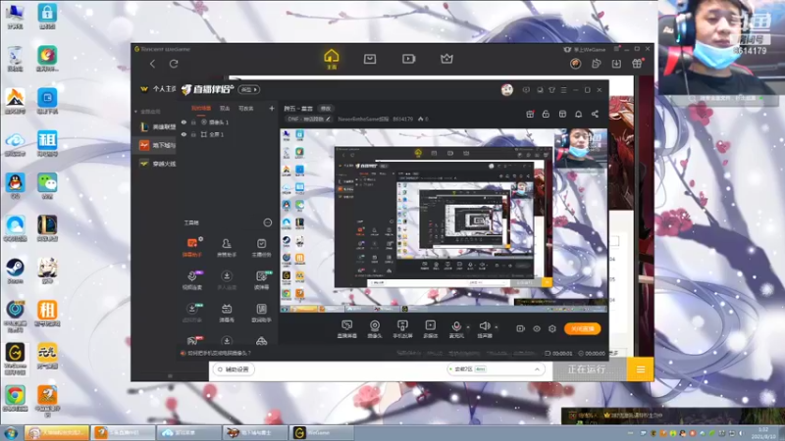This screenshot has height=441, width=785.
Task: Open the lock icon in stream header
Action: [546, 114]
